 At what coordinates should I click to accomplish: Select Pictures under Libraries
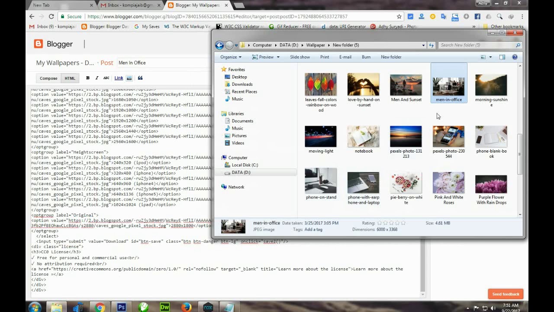239,136
